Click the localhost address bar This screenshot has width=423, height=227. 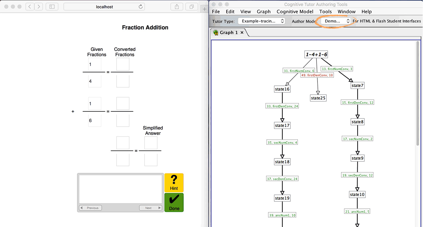click(x=104, y=6)
